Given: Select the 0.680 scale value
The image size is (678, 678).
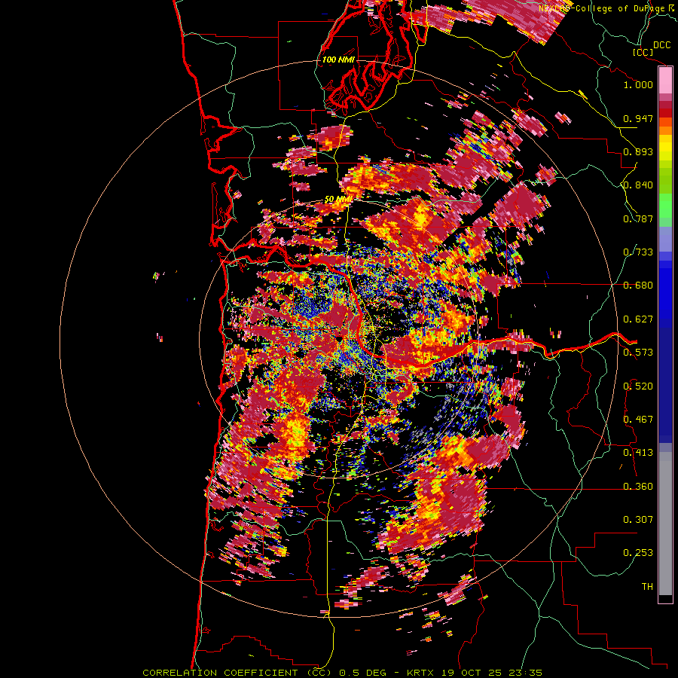Looking at the screenshot, I should click(x=638, y=286).
